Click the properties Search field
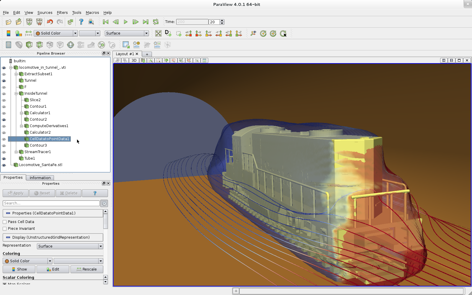472x295 pixels. (x=51, y=203)
